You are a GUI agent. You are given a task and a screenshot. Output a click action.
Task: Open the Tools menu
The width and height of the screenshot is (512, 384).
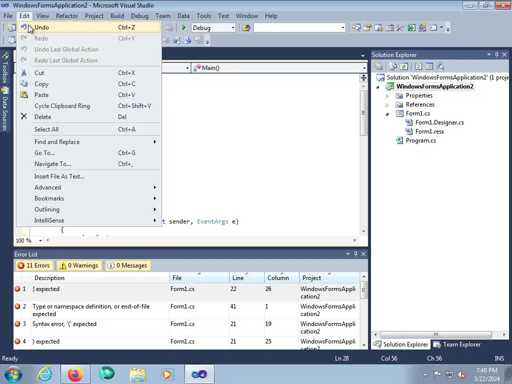click(203, 15)
